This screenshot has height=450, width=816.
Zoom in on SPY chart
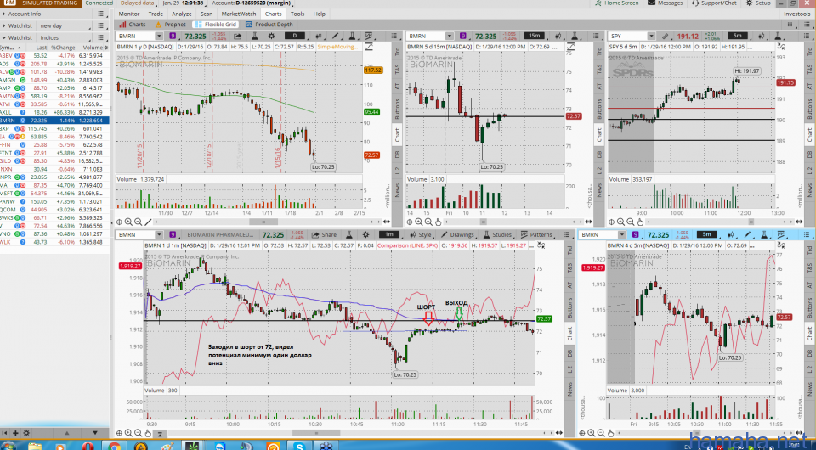coord(621,222)
